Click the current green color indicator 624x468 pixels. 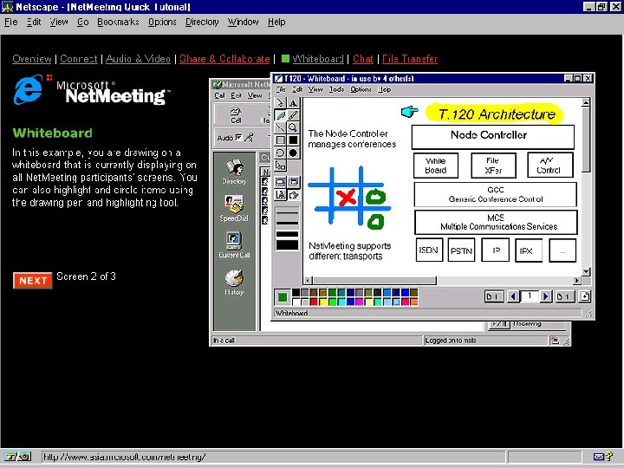283,297
